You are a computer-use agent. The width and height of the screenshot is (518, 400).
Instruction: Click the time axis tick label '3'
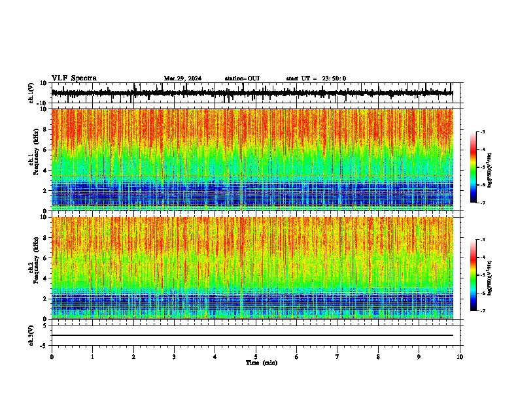tap(174, 357)
